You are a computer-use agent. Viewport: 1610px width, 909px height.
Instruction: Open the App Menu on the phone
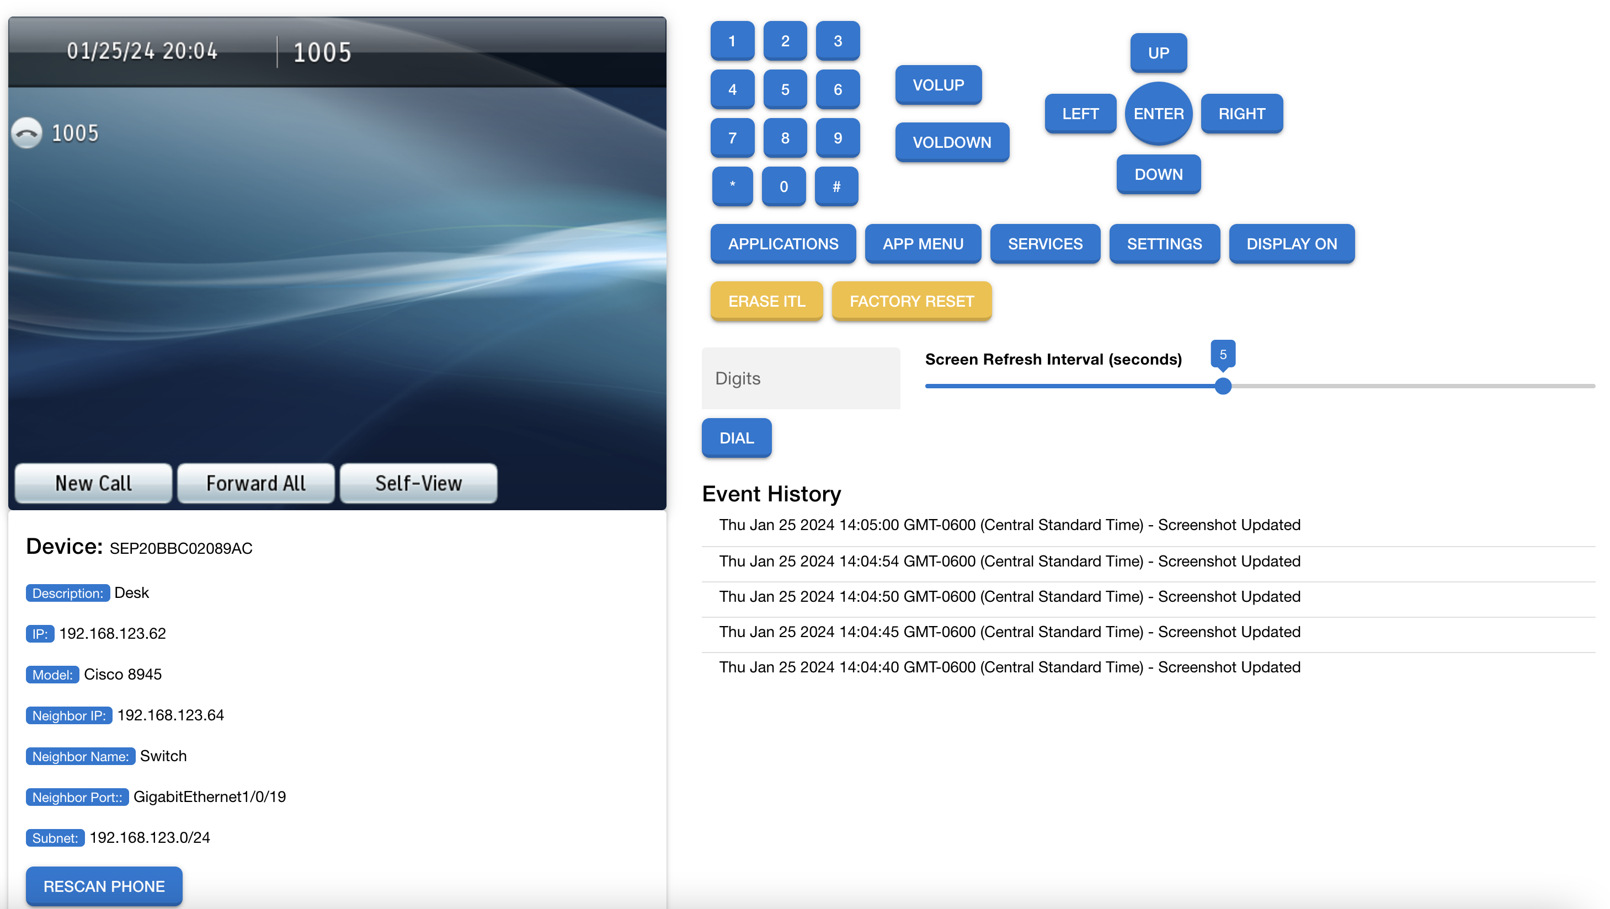tap(923, 244)
